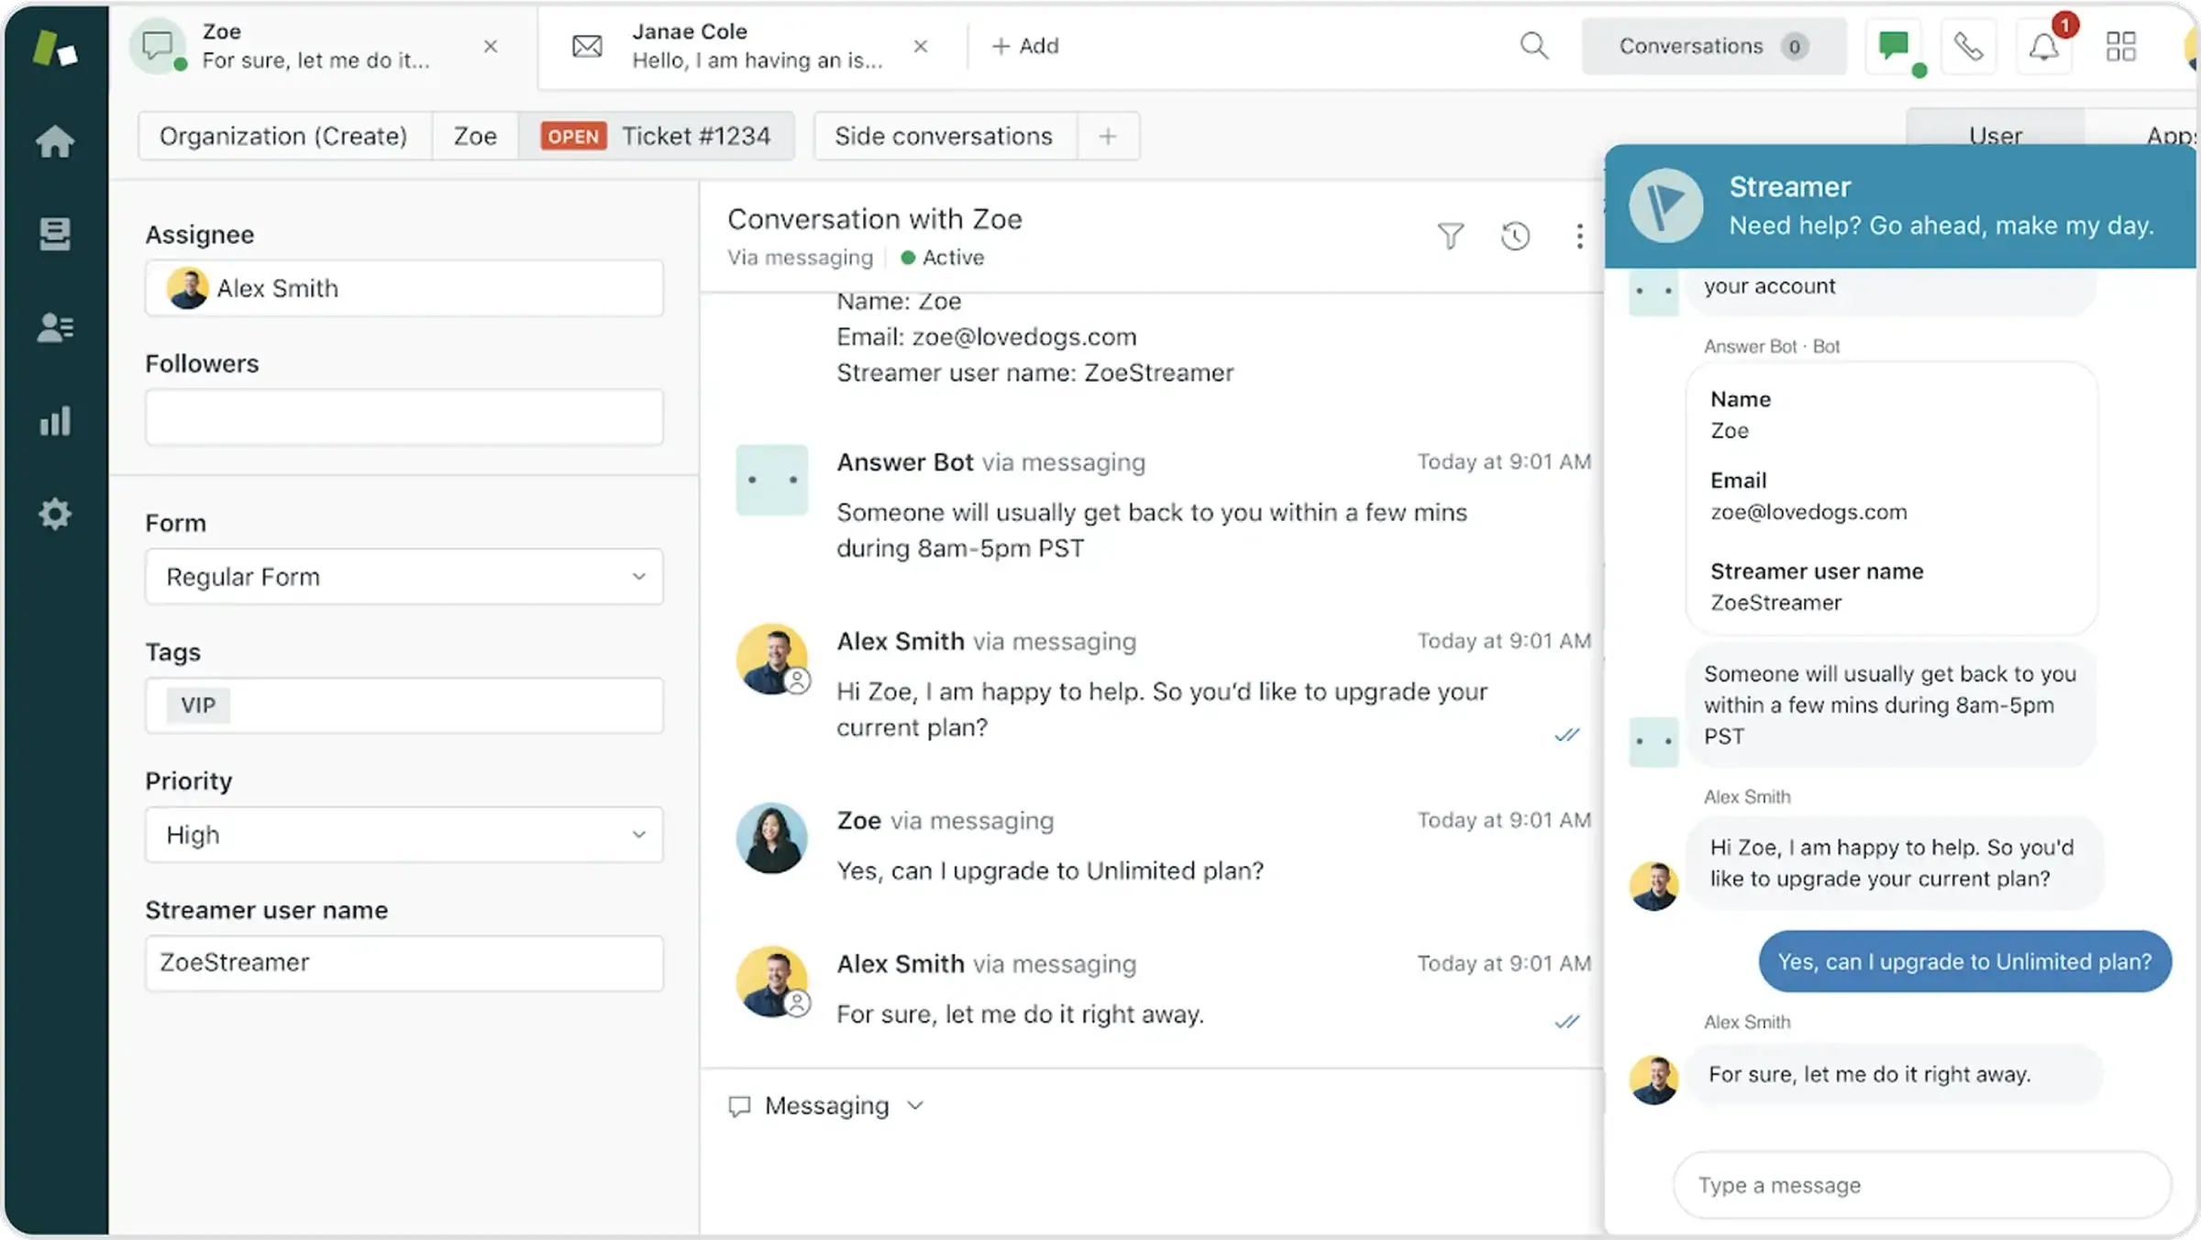The image size is (2201, 1240).
Task: Expand the Form dropdown showing Regular Form
Action: pos(404,577)
